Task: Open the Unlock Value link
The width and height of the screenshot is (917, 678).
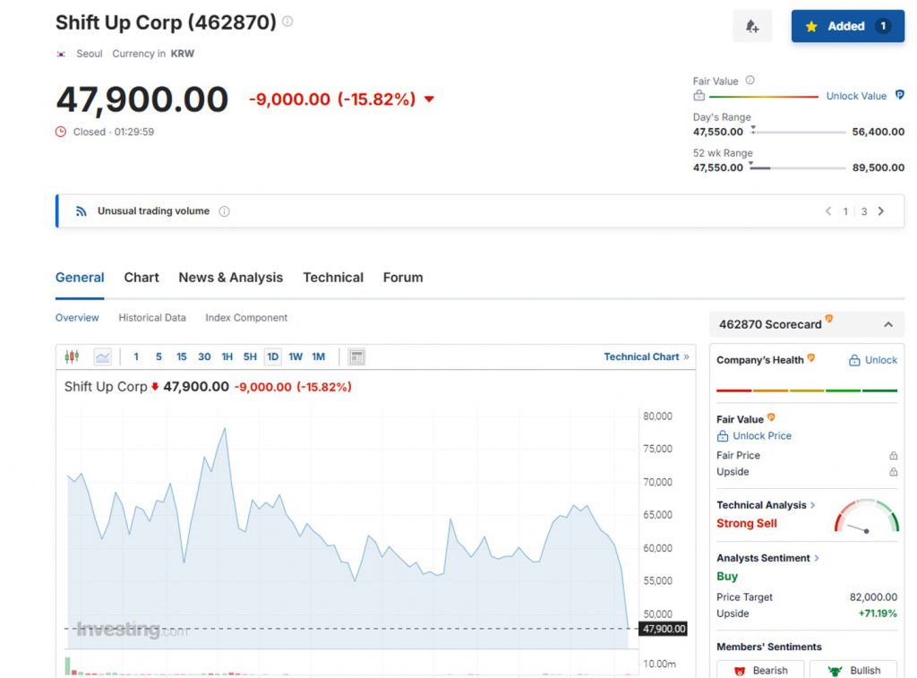Action: tap(856, 96)
